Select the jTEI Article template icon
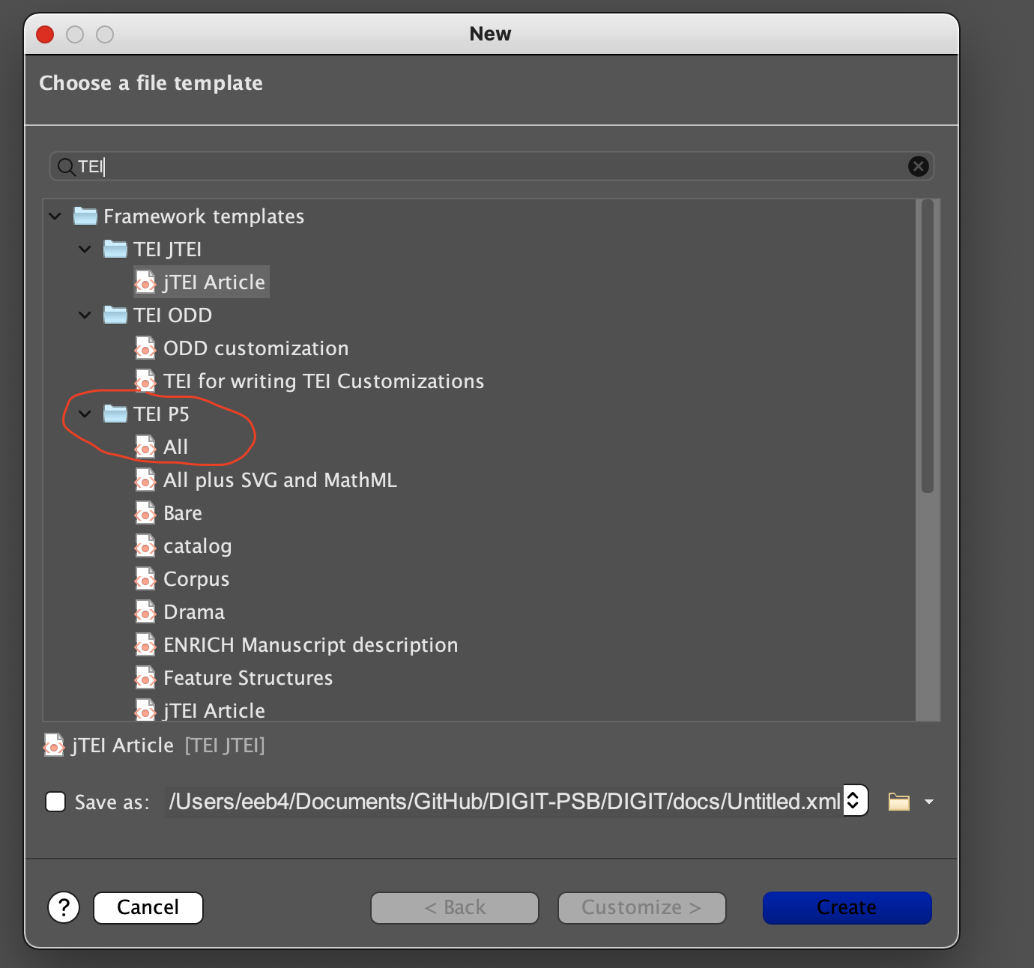Viewport: 1034px width, 968px height. click(x=145, y=282)
